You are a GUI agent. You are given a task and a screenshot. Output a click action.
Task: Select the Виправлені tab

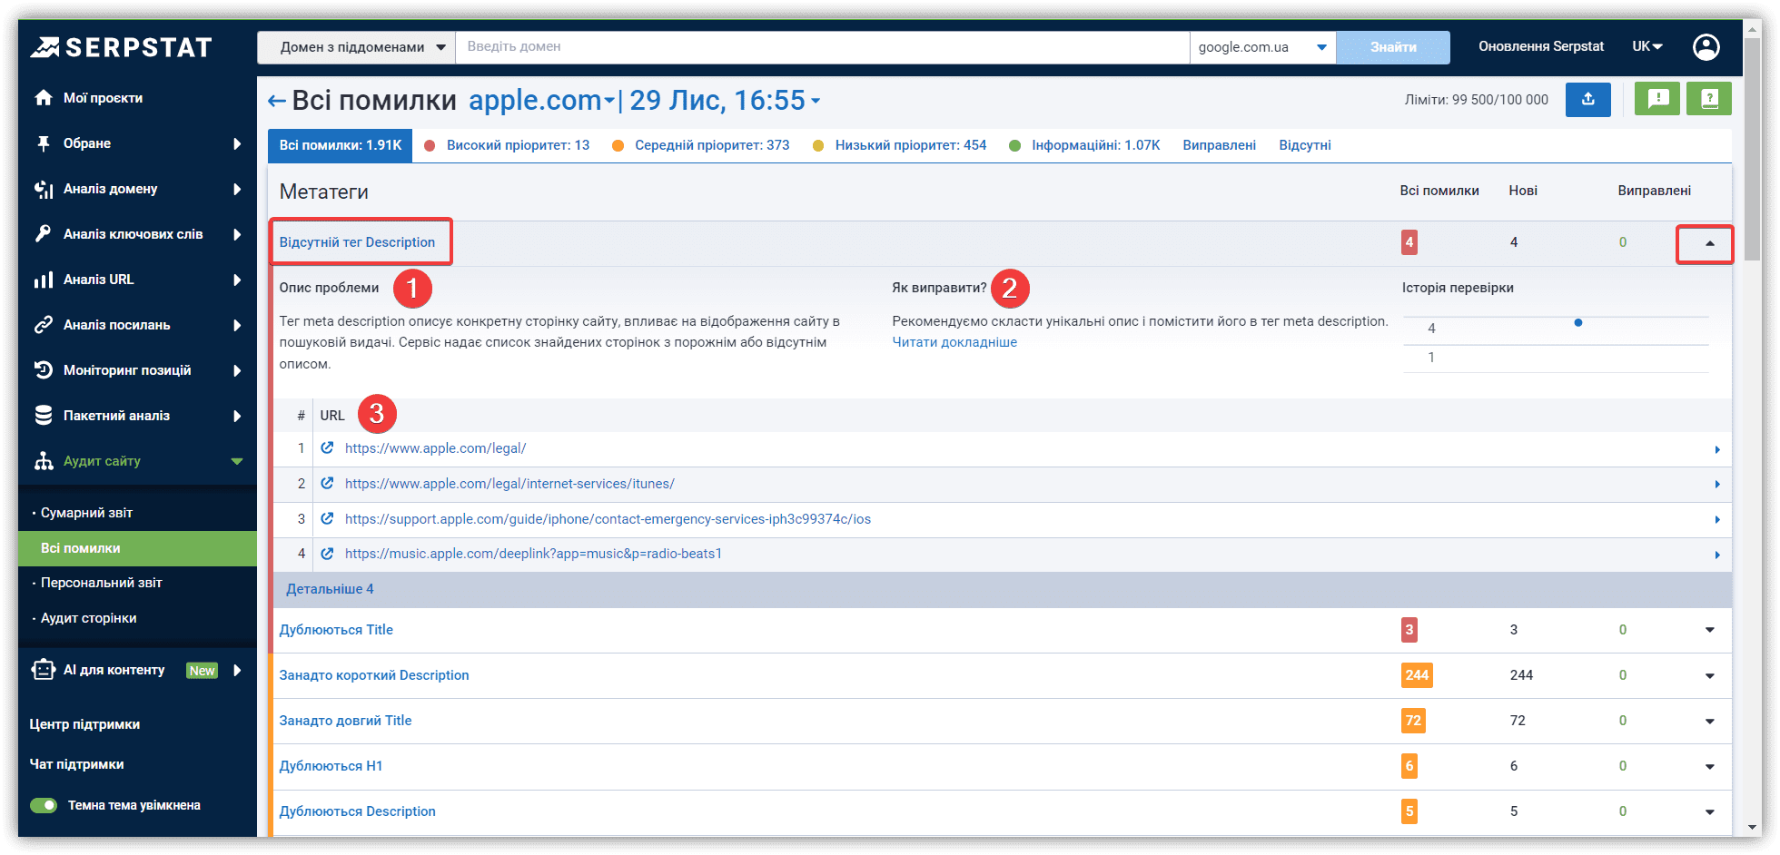tap(1219, 145)
